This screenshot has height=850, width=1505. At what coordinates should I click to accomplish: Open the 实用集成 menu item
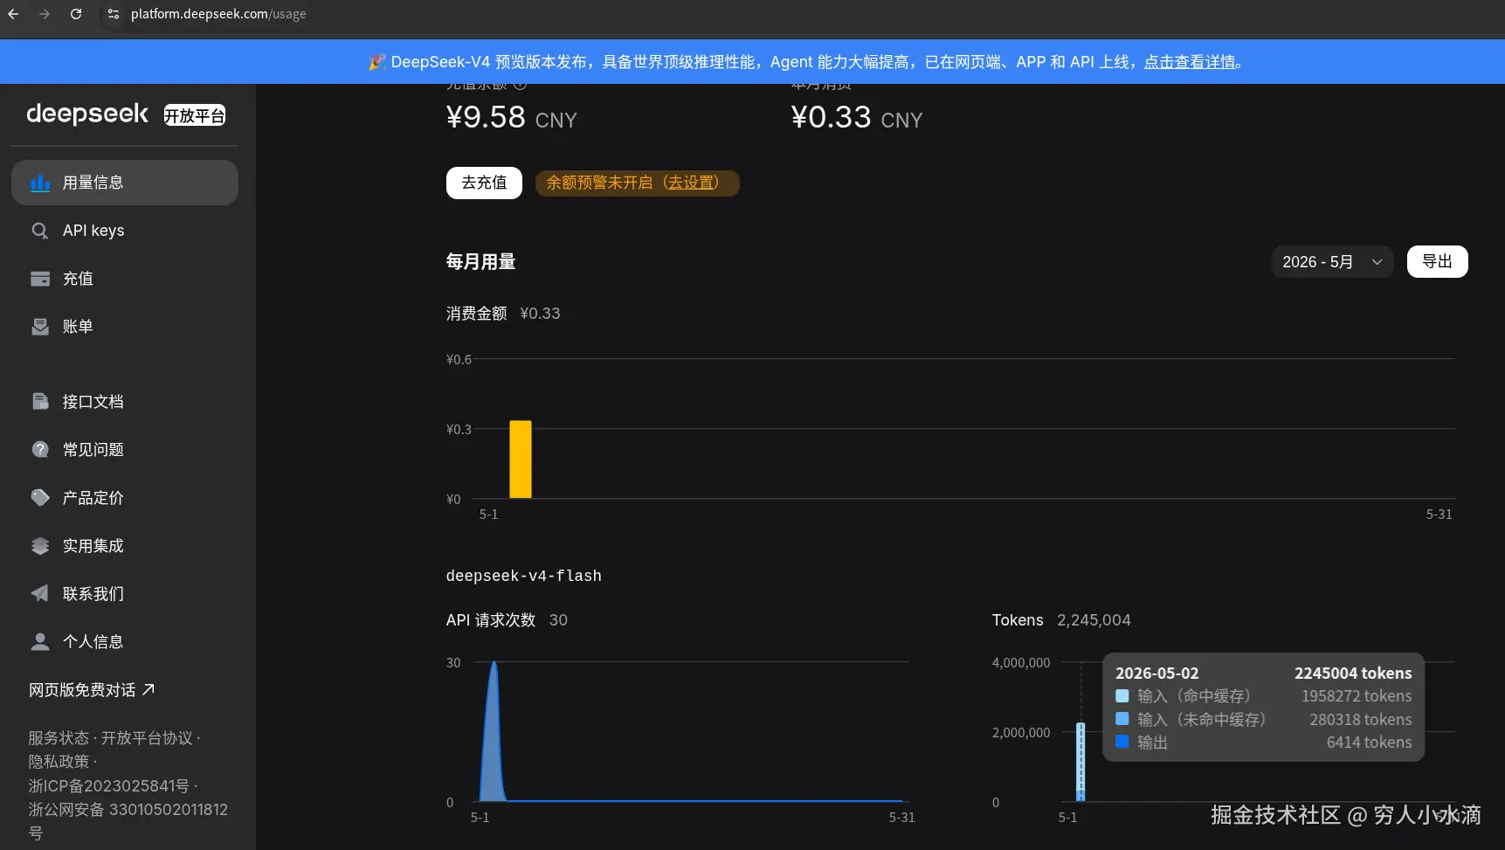[125, 546]
